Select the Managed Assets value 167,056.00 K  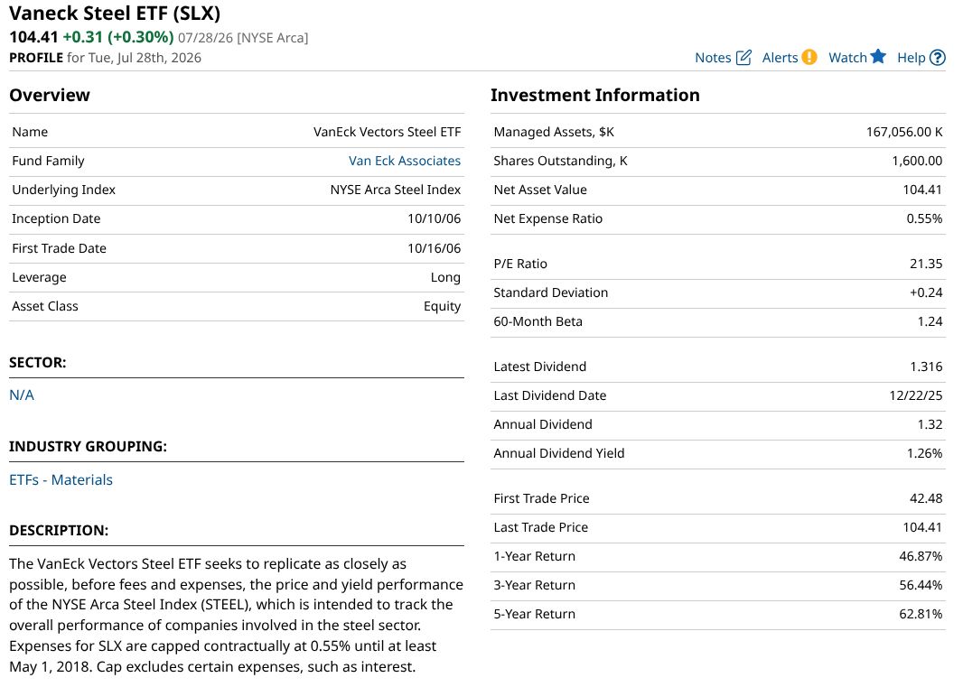904,132
